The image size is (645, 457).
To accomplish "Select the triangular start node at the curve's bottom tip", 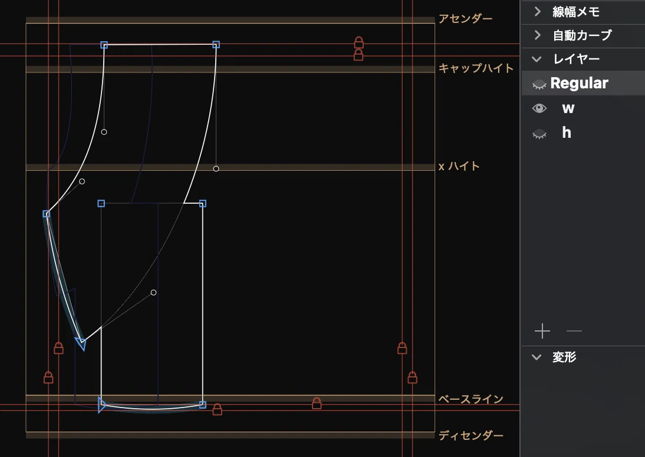I will 81,343.
